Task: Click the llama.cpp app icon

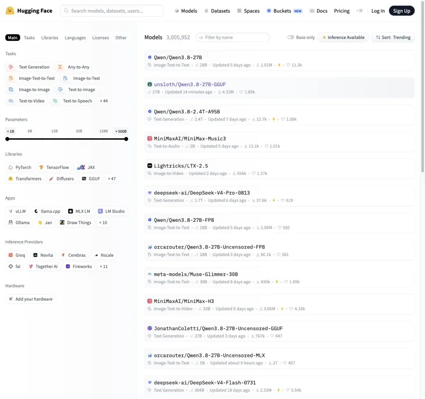Action: point(36,211)
